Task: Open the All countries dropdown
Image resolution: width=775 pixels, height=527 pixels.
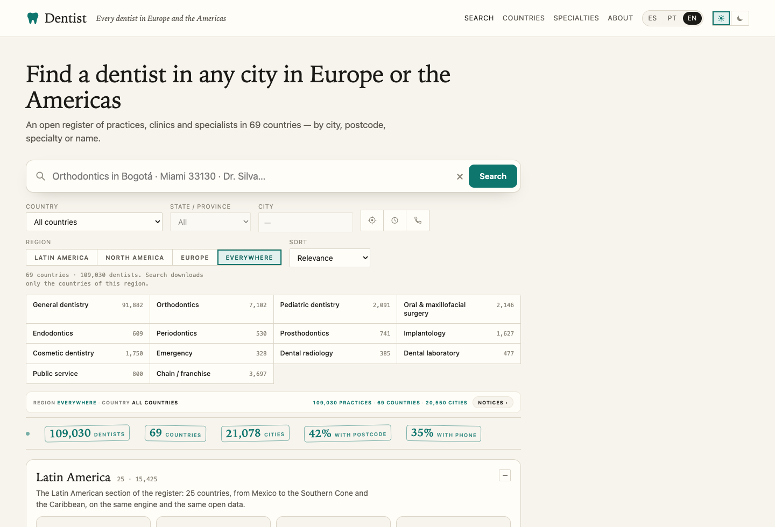Action: tap(94, 222)
